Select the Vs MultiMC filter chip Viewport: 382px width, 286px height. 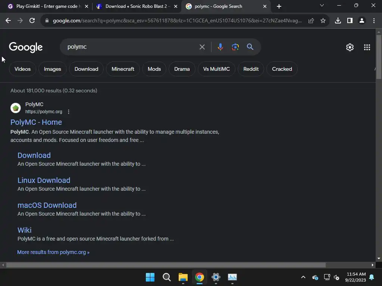pos(216,69)
